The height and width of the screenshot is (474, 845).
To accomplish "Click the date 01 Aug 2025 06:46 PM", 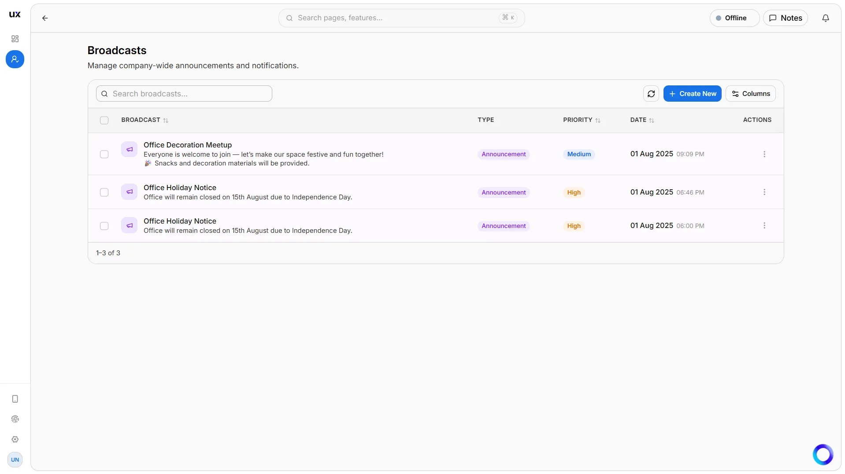I will (667, 192).
